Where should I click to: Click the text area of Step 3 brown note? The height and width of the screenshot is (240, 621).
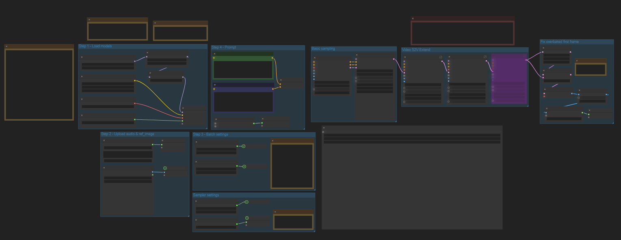292,166
